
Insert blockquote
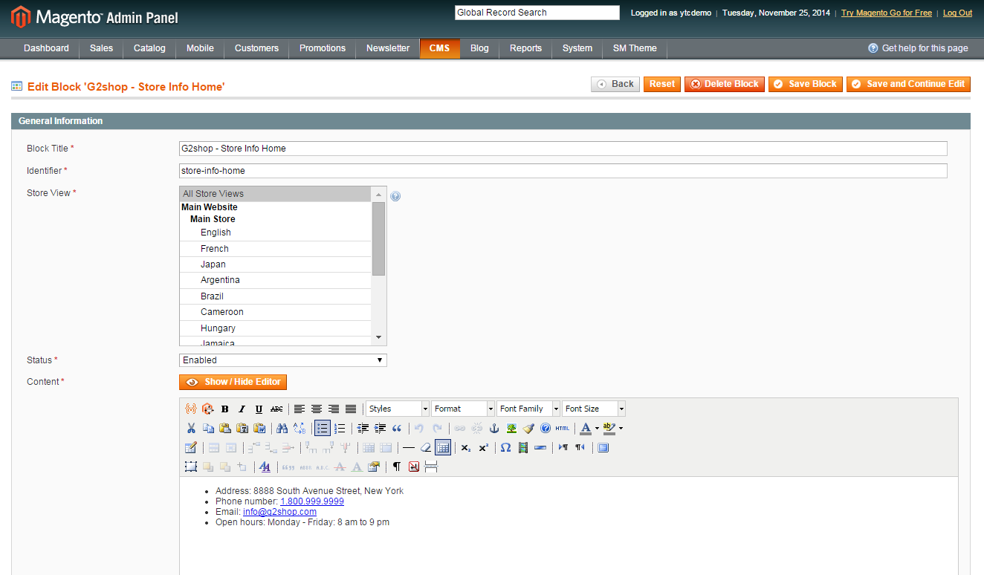[397, 428]
